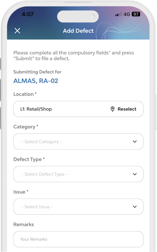Tap the battery indicator in status bar
157x252 pixels.
pos(136,14)
